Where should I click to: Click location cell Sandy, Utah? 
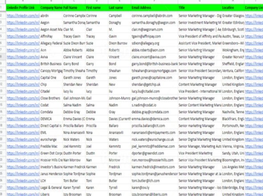233,153
